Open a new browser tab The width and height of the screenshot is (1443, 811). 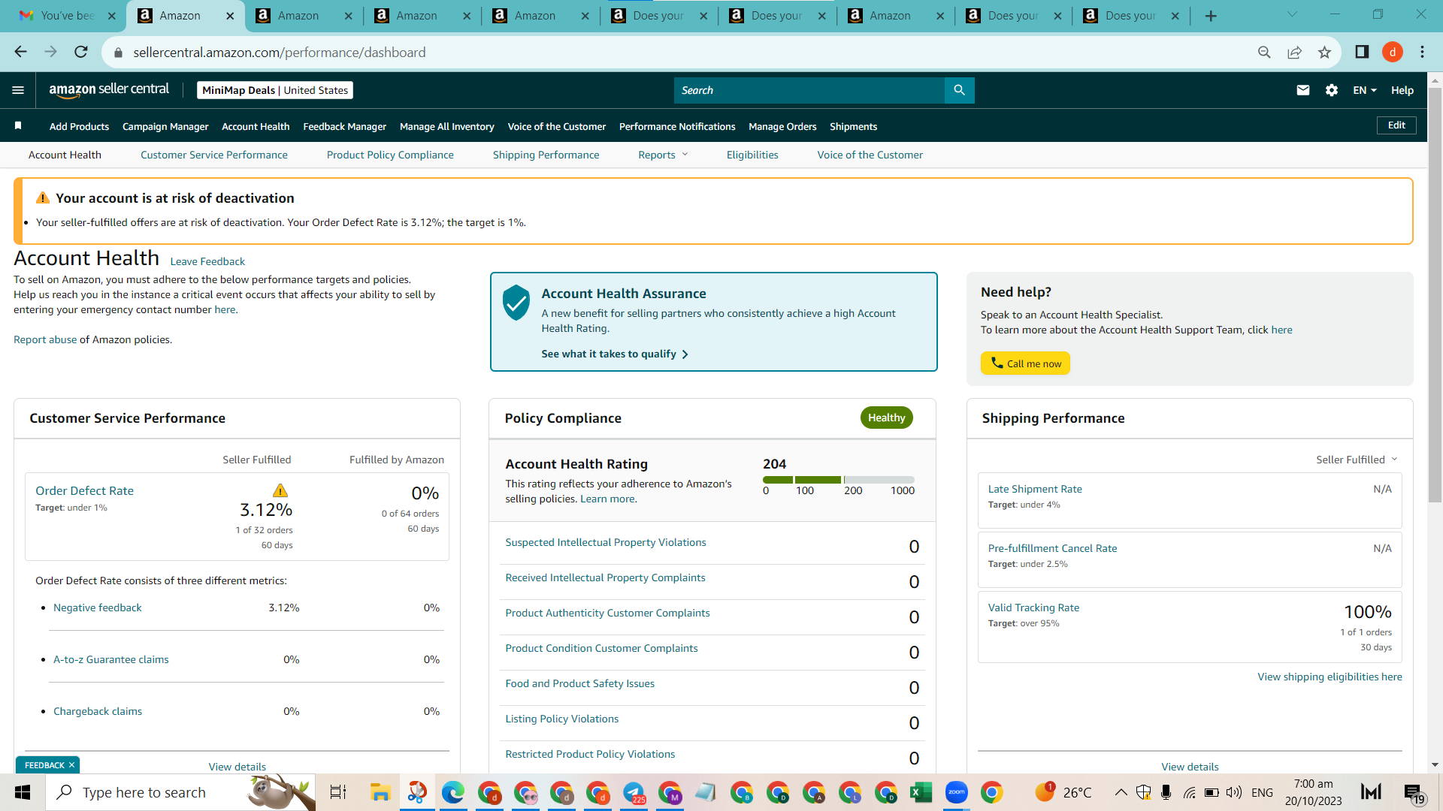[x=1211, y=16]
